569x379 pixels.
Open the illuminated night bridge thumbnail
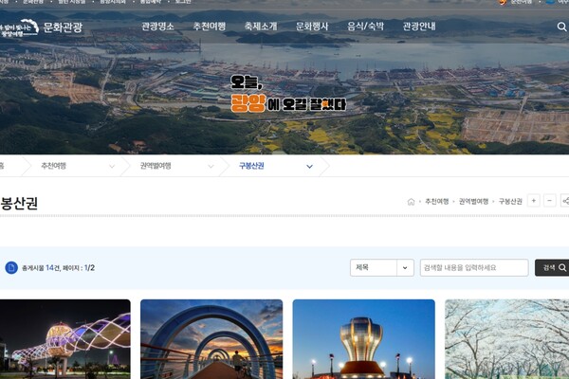pos(64,339)
